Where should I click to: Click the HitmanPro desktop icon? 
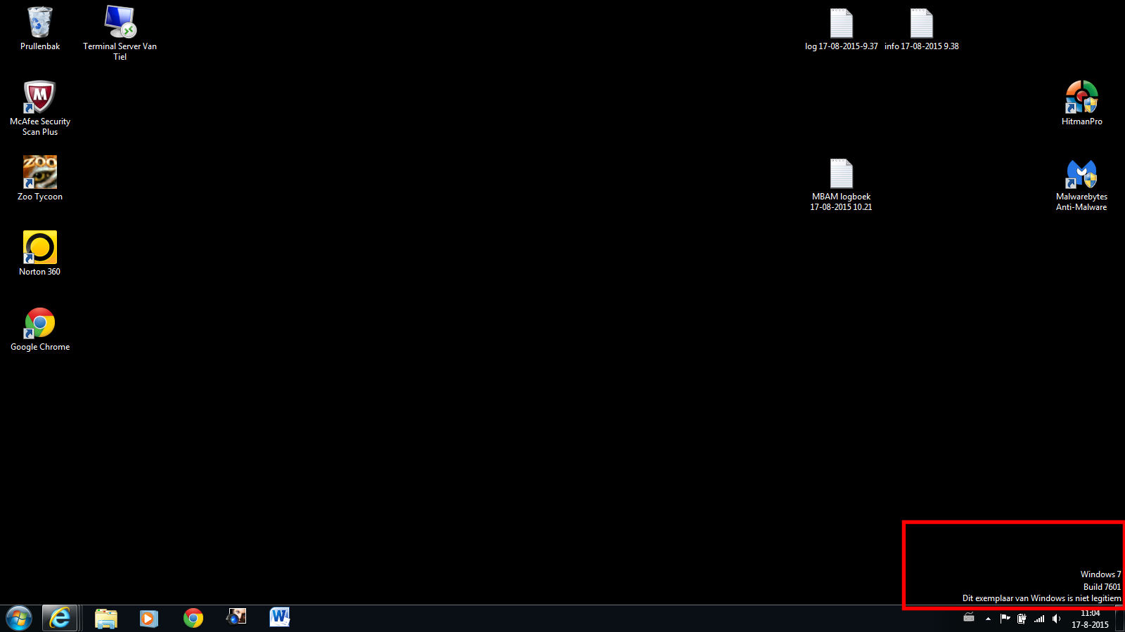[x=1081, y=98]
